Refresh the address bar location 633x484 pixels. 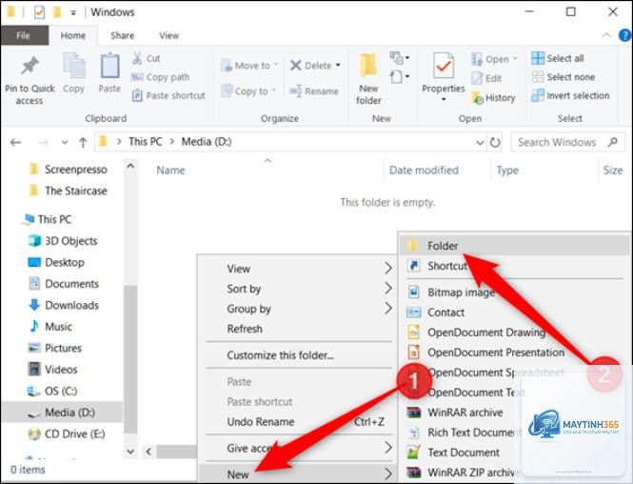[x=495, y=142]
